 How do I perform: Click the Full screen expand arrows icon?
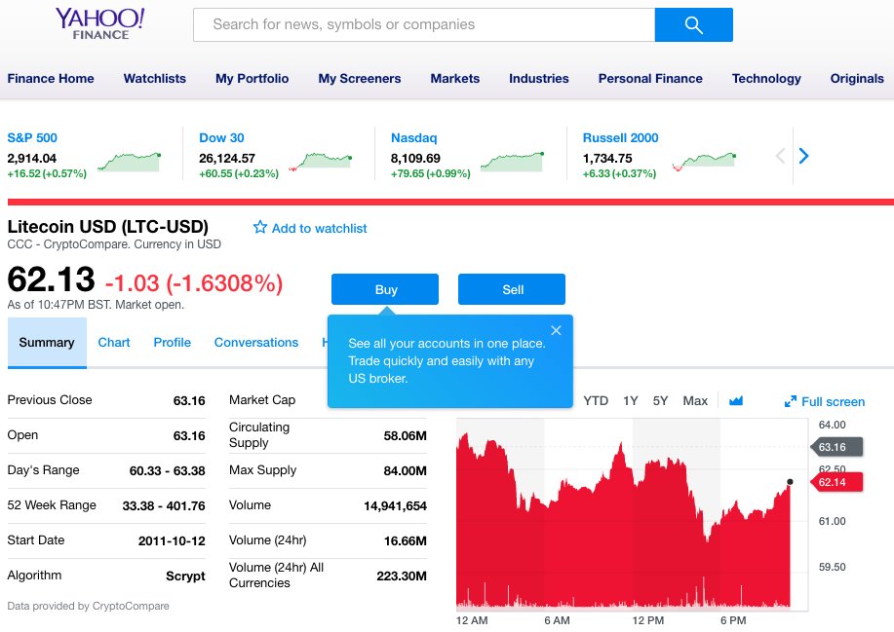click(x=792, y=401)
